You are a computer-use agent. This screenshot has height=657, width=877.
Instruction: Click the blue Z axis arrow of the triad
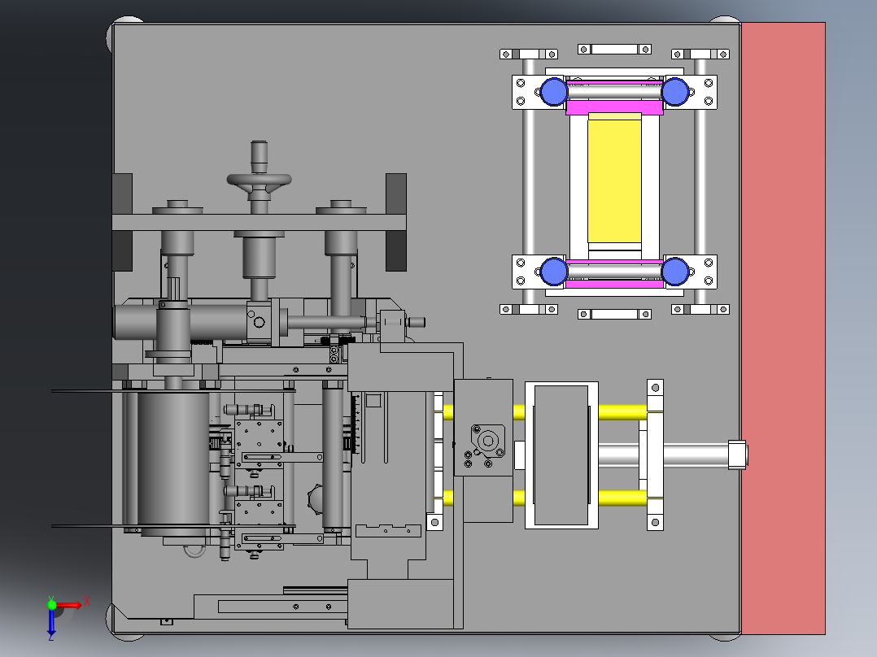tap(51, 622)
